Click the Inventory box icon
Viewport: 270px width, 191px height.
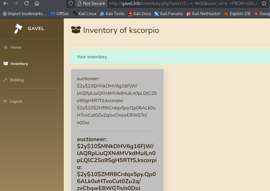tap(6, 64)
